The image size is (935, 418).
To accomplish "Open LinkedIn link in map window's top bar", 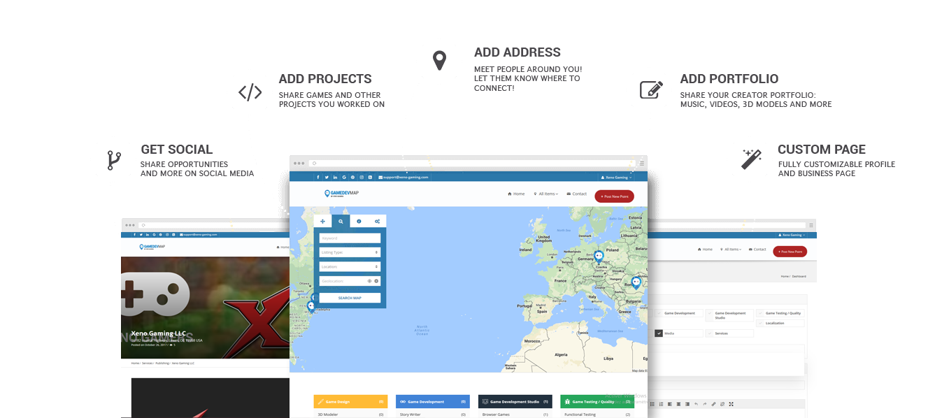I will coord(336,178).
